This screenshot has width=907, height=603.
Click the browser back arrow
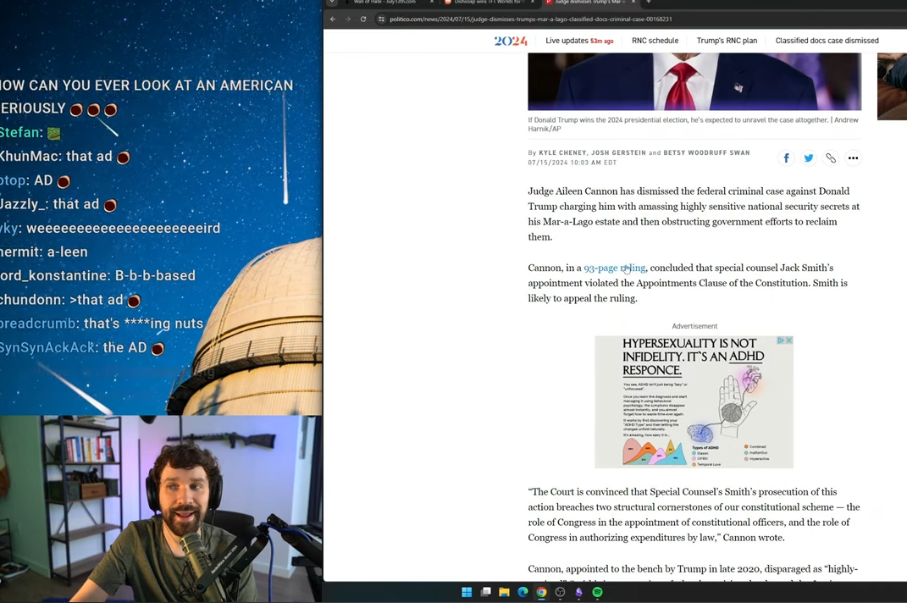point(332,19)
